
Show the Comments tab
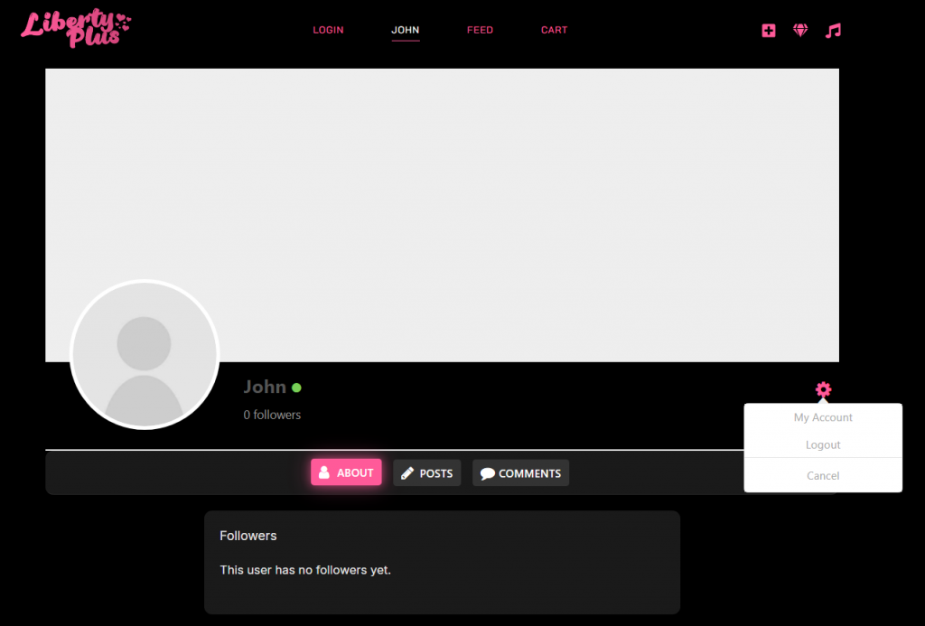(x=520, y=473)
